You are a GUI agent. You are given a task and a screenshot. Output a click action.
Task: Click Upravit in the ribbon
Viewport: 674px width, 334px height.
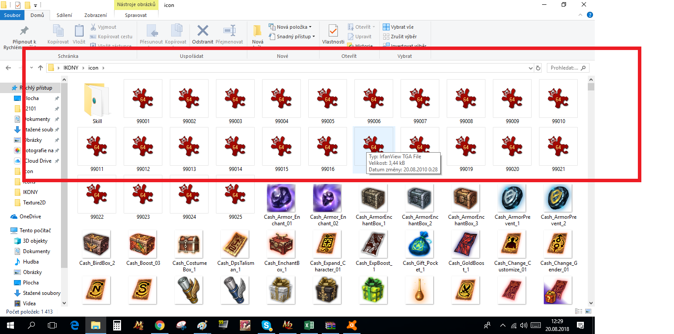[x=359, y=37]
